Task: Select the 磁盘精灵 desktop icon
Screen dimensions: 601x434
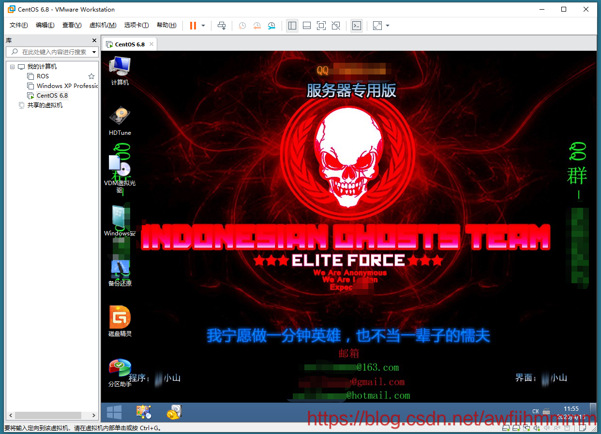Action: [120, 321]
